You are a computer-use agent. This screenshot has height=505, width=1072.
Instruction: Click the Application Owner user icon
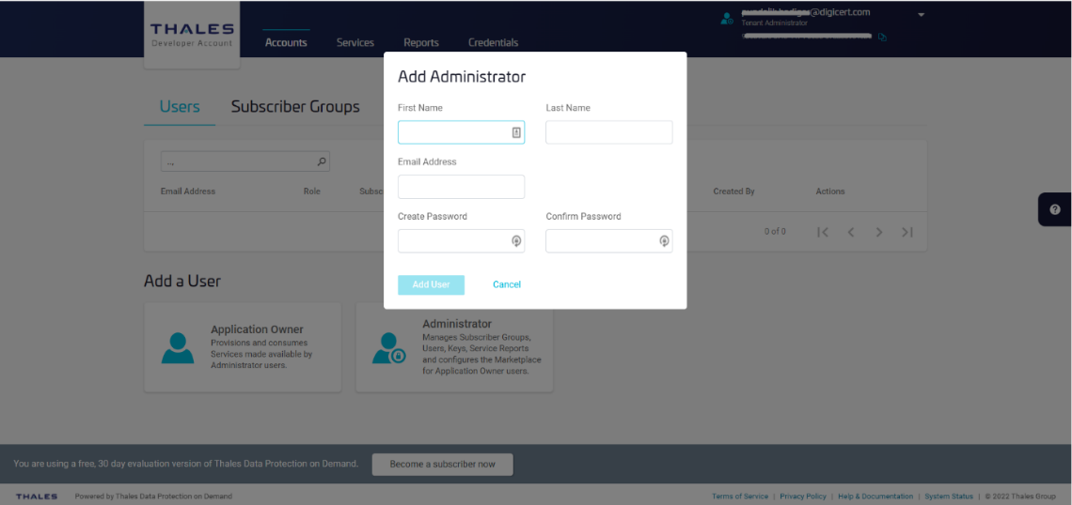pyautogui.click(x=178, y=347)
